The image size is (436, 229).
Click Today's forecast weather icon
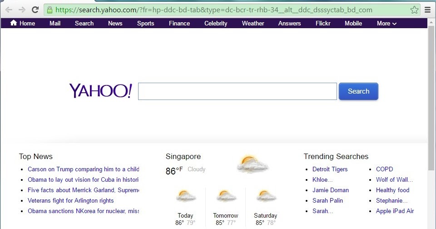tap(186, 196)
